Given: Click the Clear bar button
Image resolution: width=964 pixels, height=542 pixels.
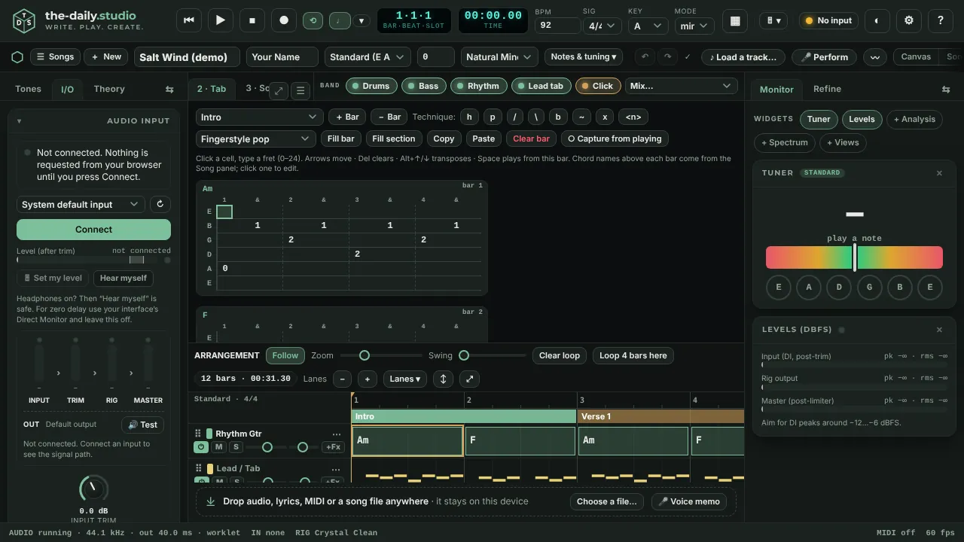Looking at the screenshot, I should 531,139.
